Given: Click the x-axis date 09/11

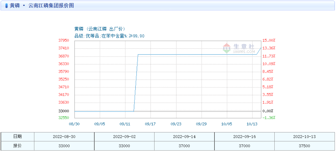Looking at the screenshot, I should [x=125, y=124].
